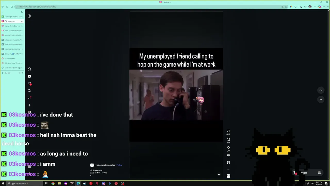
Task: Collapse the vertical tab list chevron
Action: (3, 12)
